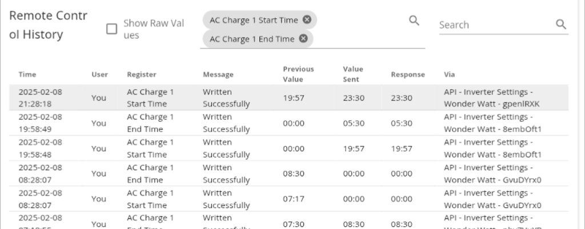The width and height of the screenshot is (585, 229).
Task: Remove the AC Charge 1 Start Time chip
Action: tap(307, 20)
